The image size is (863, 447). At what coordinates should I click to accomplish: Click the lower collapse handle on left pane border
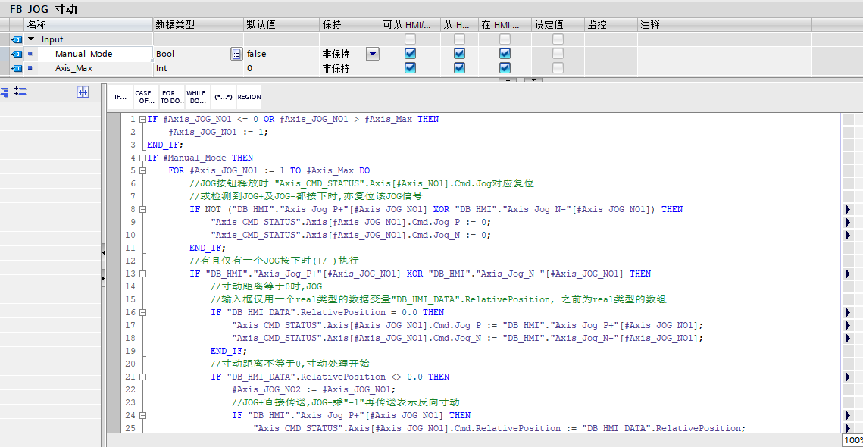point(103,279)
